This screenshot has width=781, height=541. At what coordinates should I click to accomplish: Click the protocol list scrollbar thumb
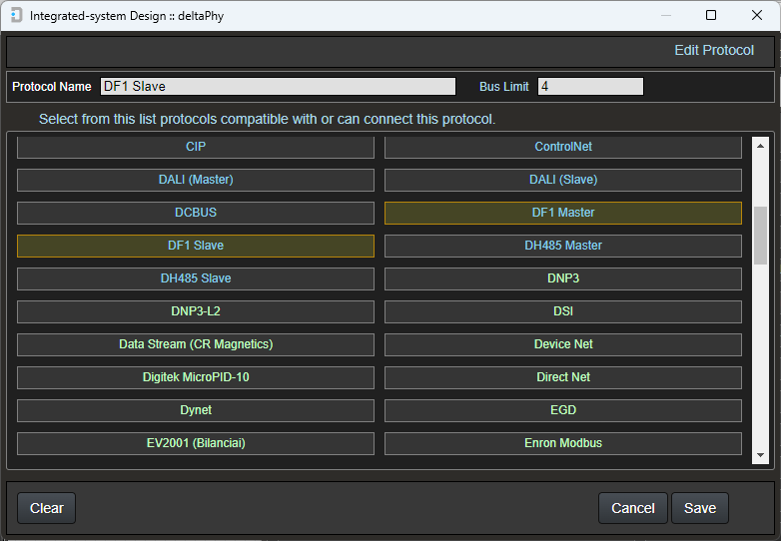pyautogui.click(x=760, y=236)
